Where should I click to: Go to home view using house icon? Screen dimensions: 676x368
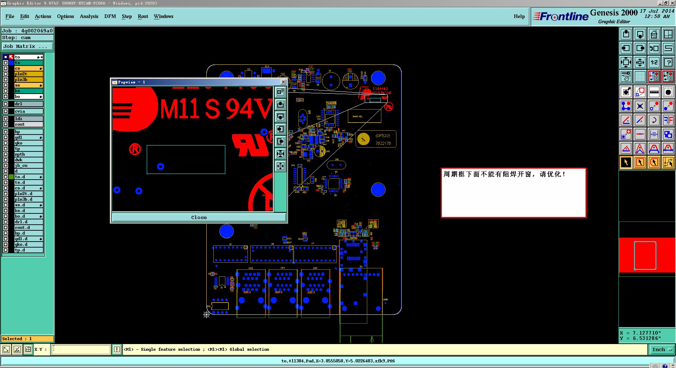pyautogui.click(x=654, y=34)
